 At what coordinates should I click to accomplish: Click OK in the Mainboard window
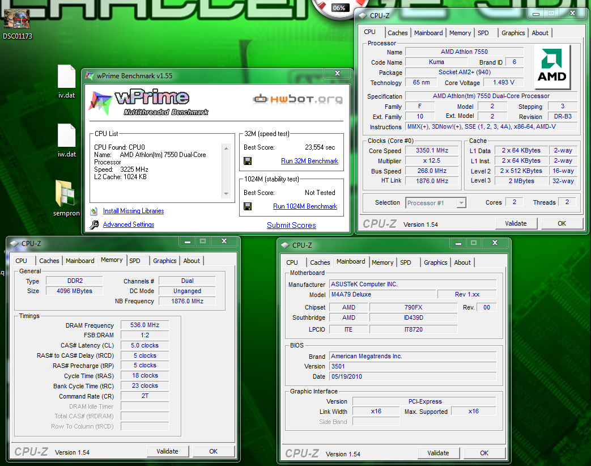tap(484, 453)
